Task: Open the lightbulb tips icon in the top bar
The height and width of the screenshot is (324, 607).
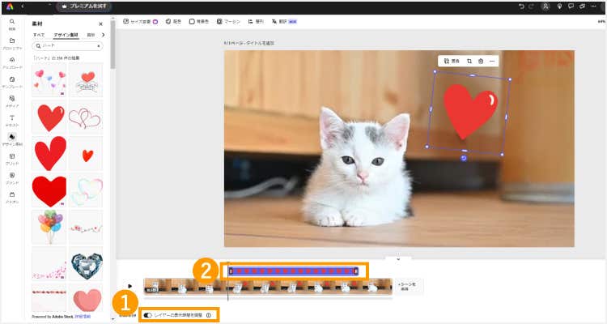Action: (x=559, y=6)
